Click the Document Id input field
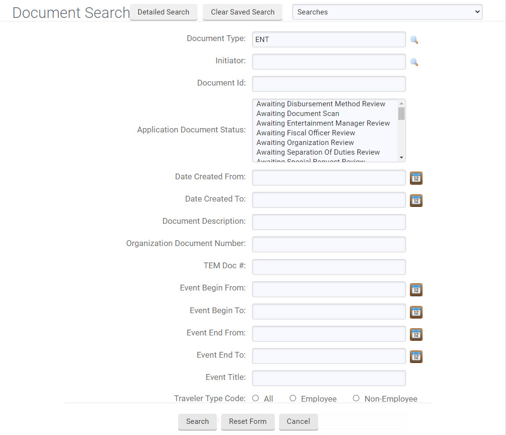The height and width of the screenshot is (435, 506). (329, 84)
